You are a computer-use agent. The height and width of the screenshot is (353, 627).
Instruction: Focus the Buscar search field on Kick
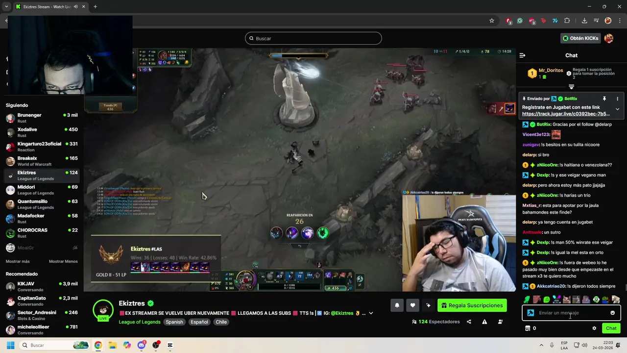click(313, 38)
